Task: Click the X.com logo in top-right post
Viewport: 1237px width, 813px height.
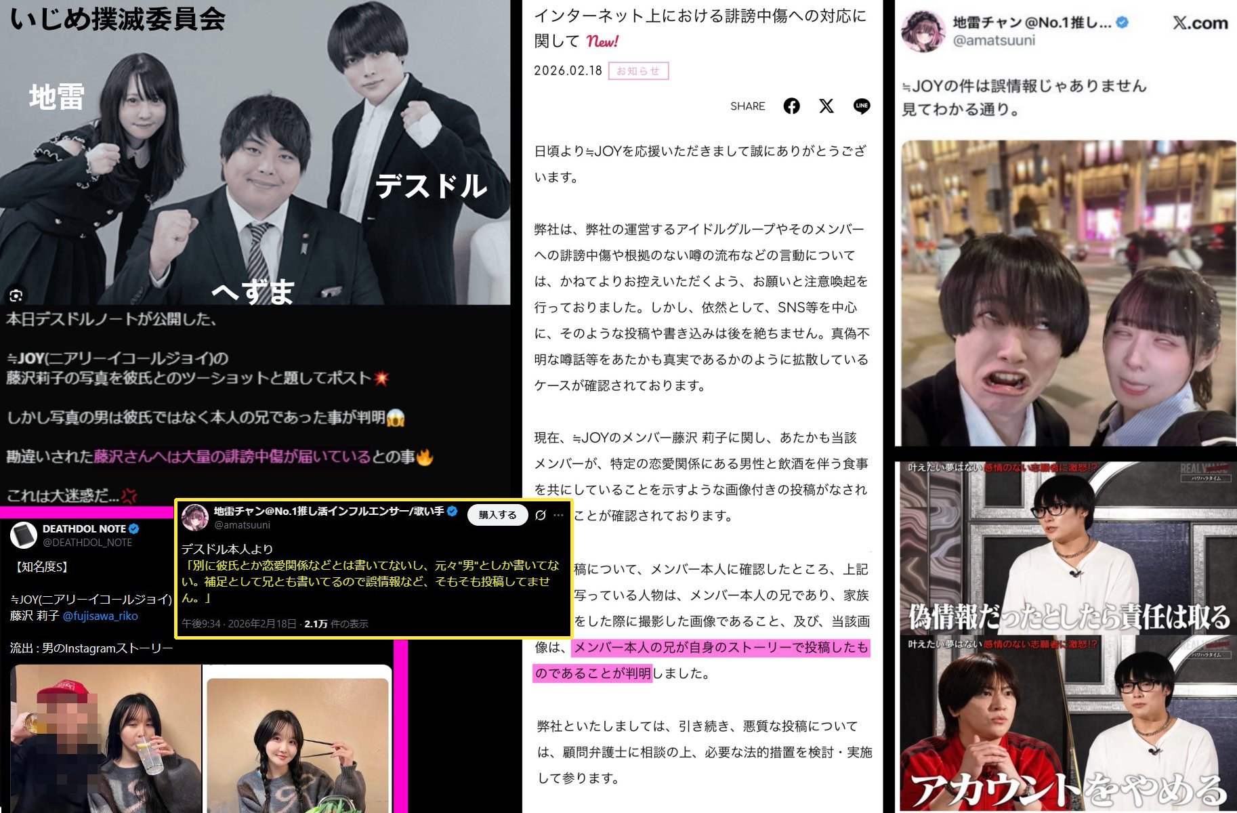Action: point(1200,22)
